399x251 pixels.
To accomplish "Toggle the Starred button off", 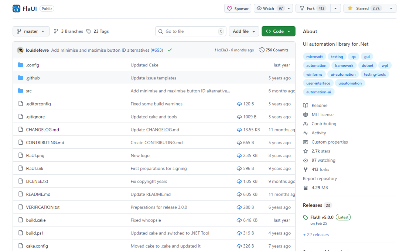I will [x=364, y=8].
